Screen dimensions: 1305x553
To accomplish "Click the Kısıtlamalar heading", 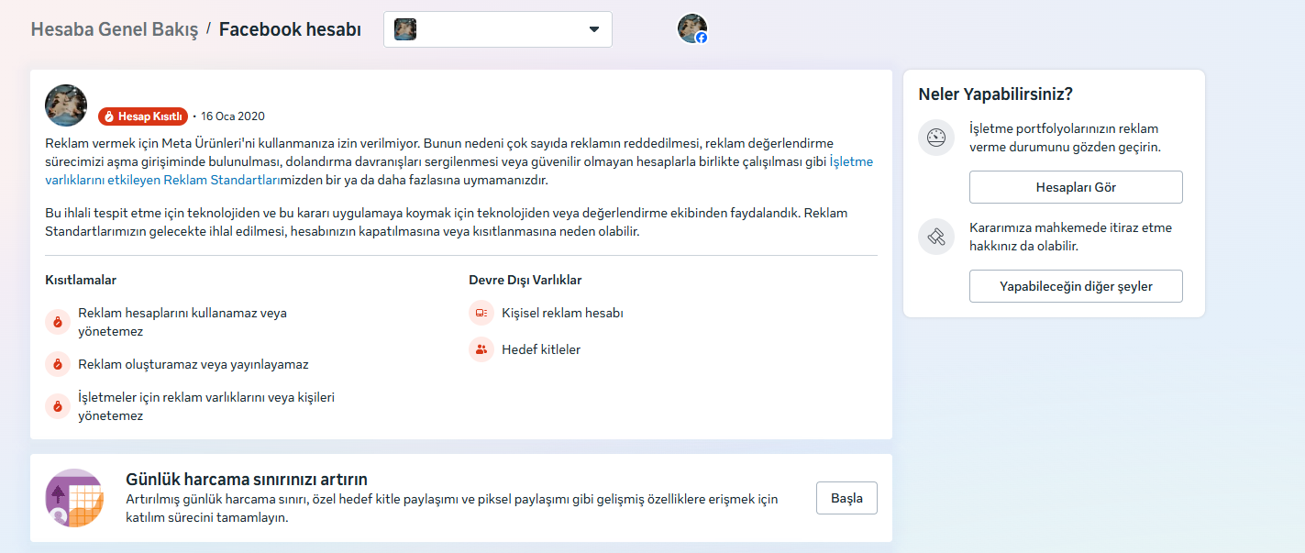I will click(81, 280).
